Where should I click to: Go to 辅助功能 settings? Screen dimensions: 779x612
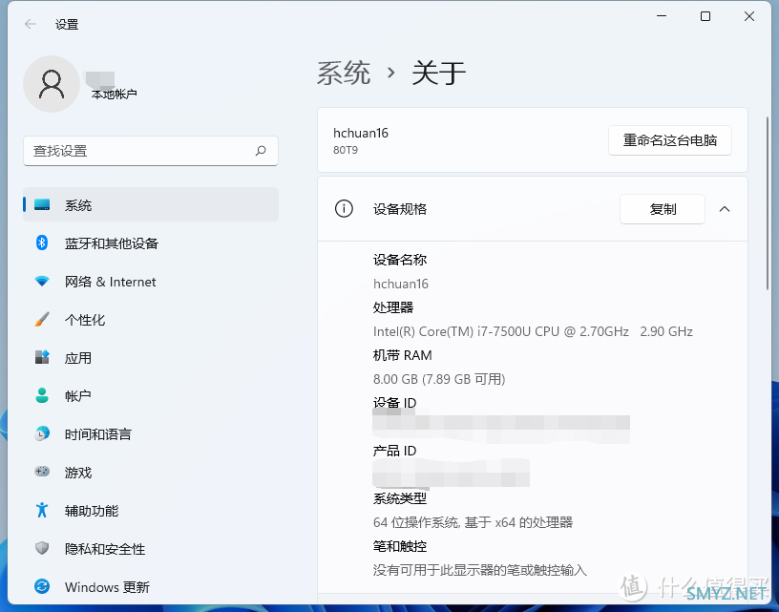(151, 510)
